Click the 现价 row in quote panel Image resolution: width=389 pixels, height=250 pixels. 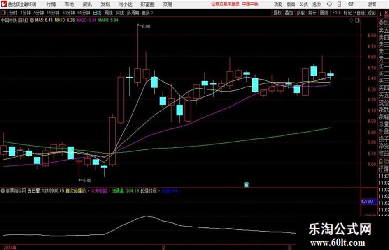[x=384, y=103]
